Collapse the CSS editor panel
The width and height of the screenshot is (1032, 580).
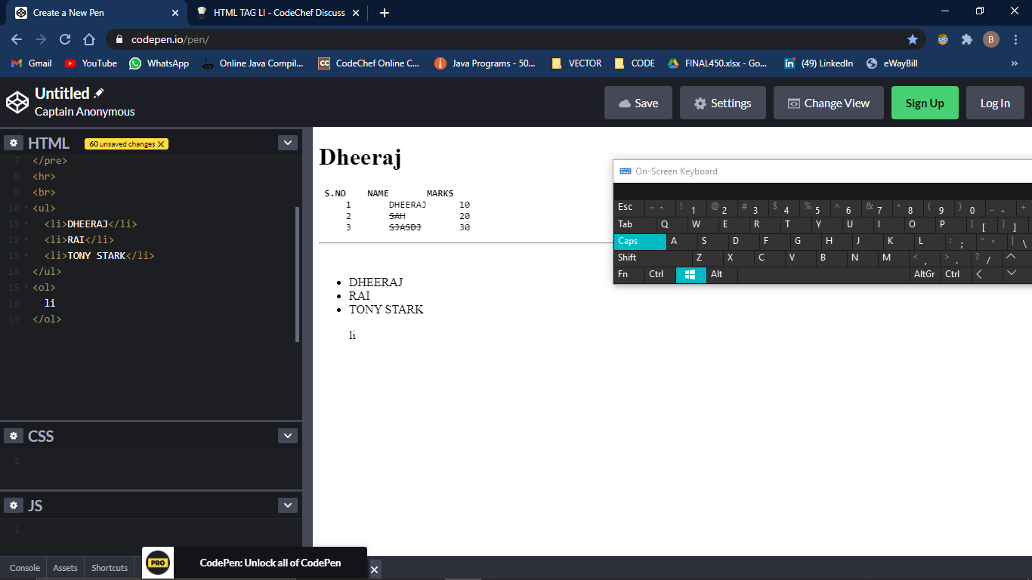coord(287,436)
